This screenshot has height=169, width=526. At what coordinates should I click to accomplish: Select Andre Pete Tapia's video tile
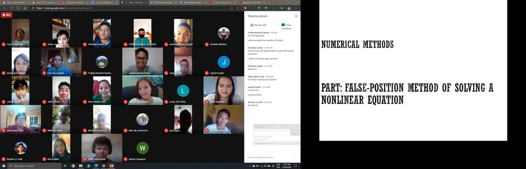21,33
